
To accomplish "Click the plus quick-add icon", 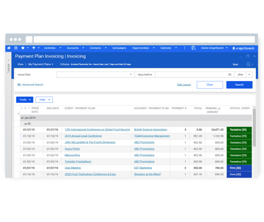I will 34,48.
